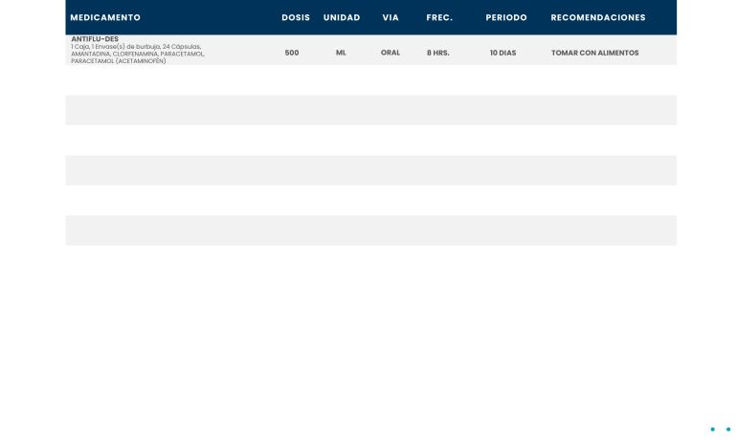Click the MEDICAMENTO column header

pos(105,17)
